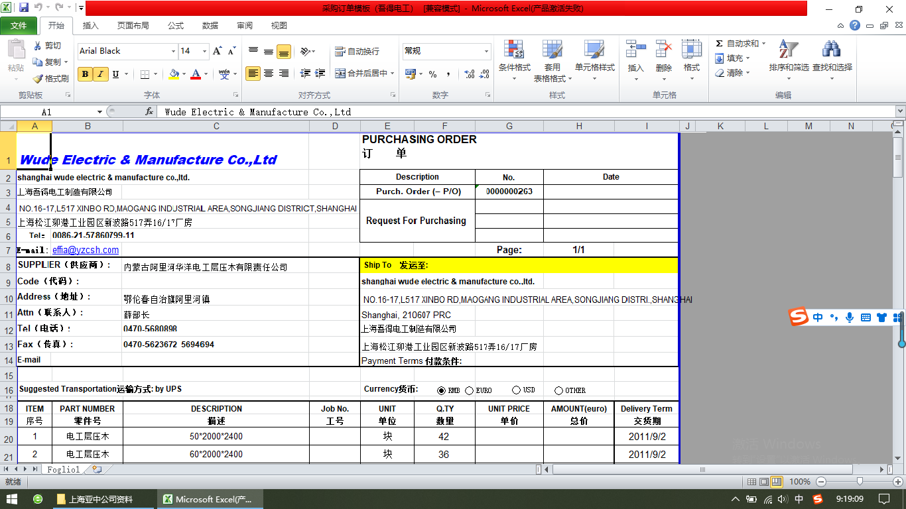The height and width of the screenshot is (509, 906).
Task: Toggle Bold formatting button
Action: (x=85, y=74)
